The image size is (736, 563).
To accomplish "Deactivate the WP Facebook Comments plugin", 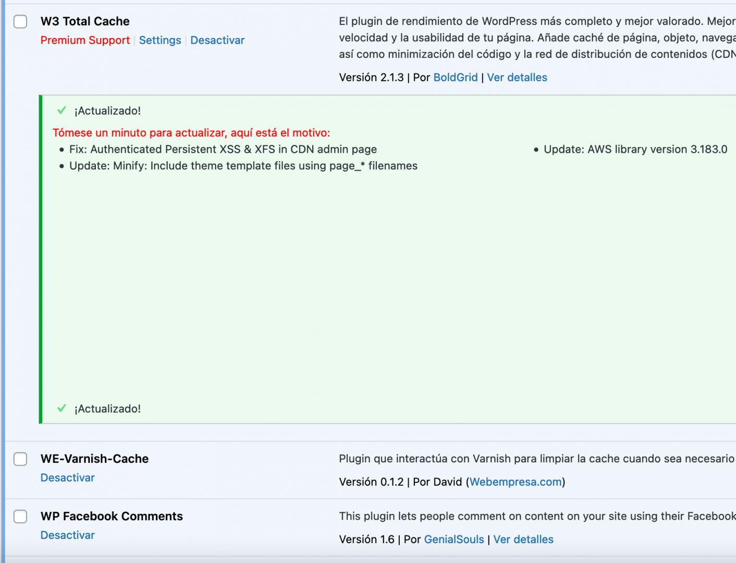I will tap(68, 535).
